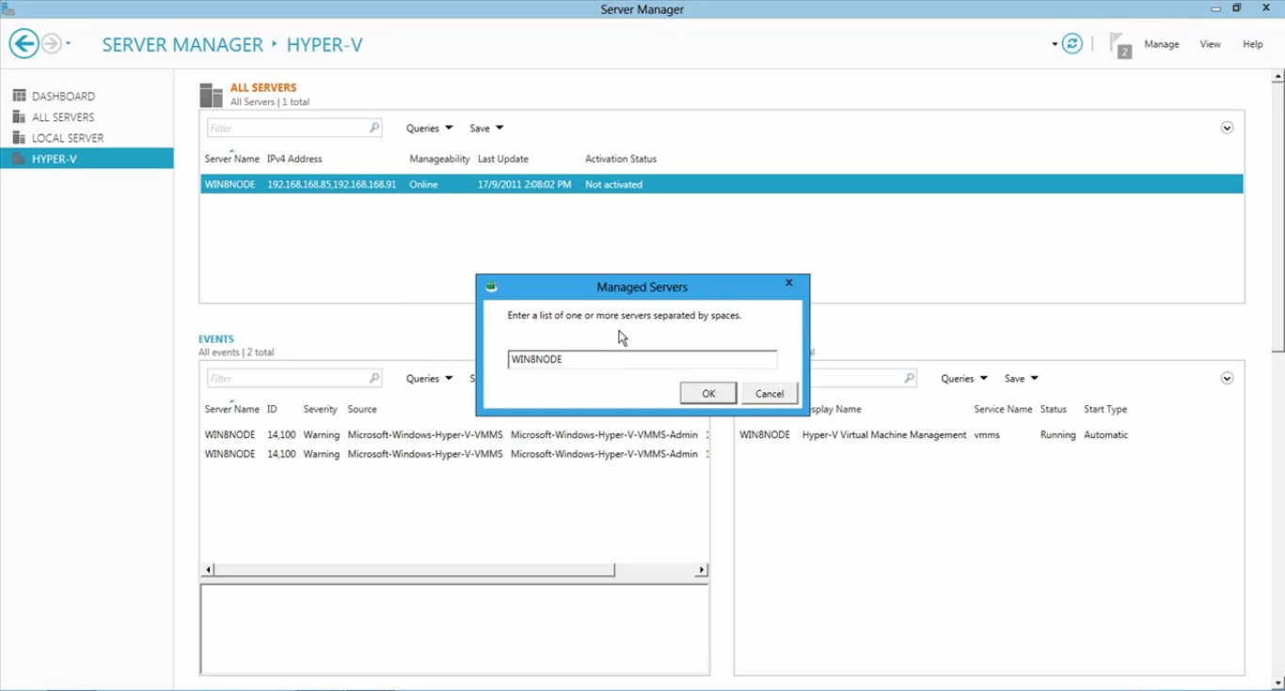Open the View menu
Viewport: 1285px width, 691px height.
[1210, 44]
